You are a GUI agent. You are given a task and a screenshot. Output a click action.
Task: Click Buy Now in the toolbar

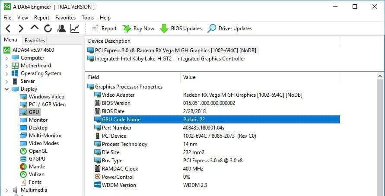(x=138, y=28)
